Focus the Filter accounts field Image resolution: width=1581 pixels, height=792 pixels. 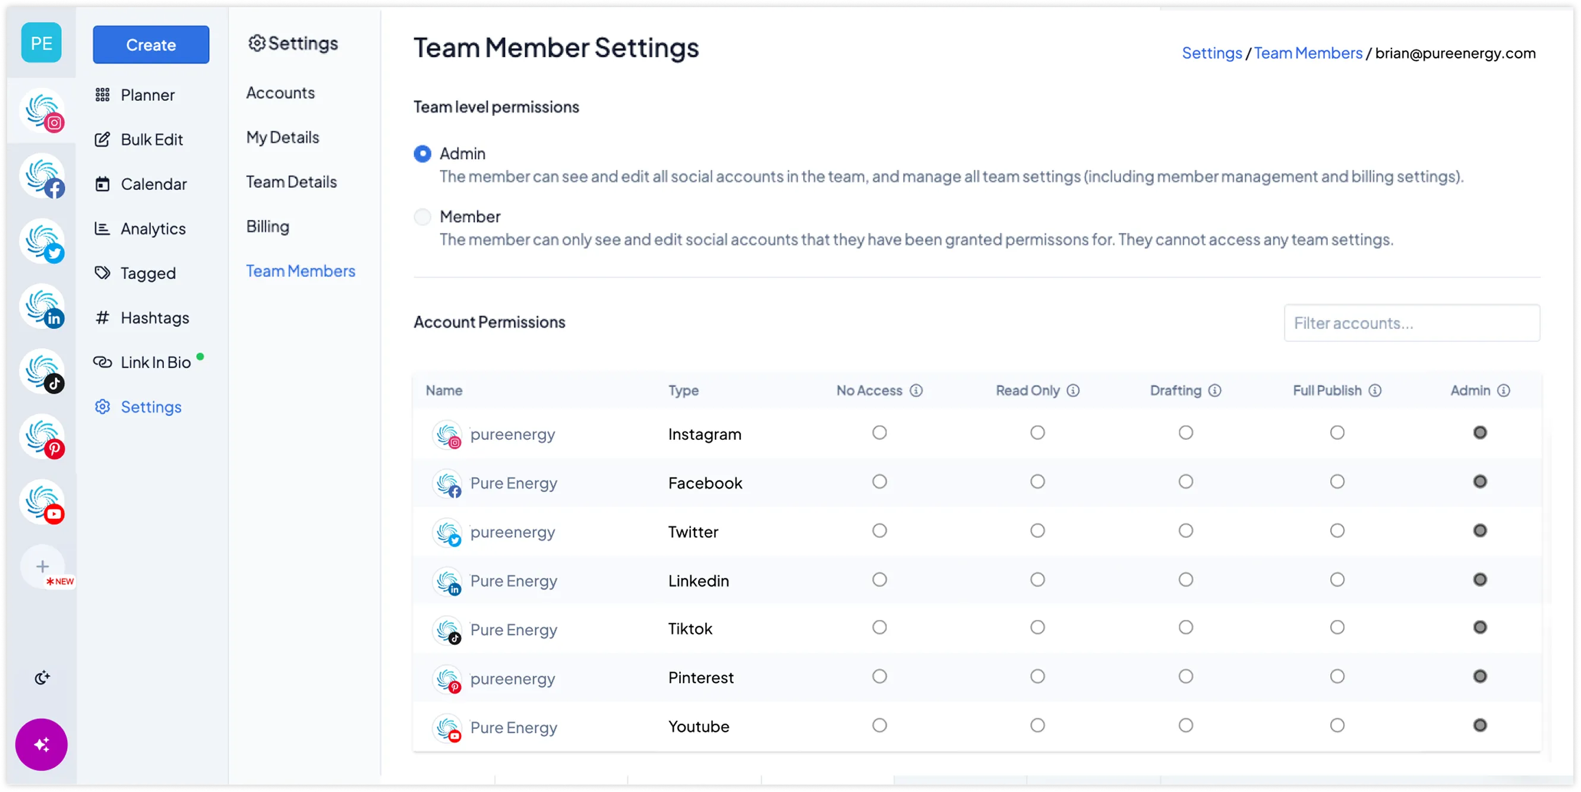(1412, 324)
